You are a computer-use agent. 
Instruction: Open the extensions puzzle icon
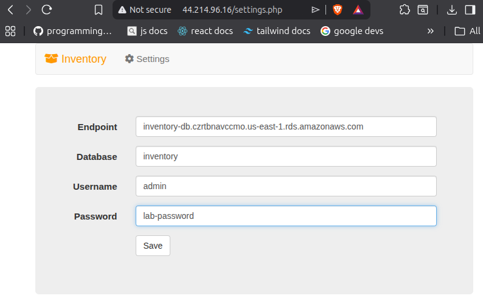(405, 10)
